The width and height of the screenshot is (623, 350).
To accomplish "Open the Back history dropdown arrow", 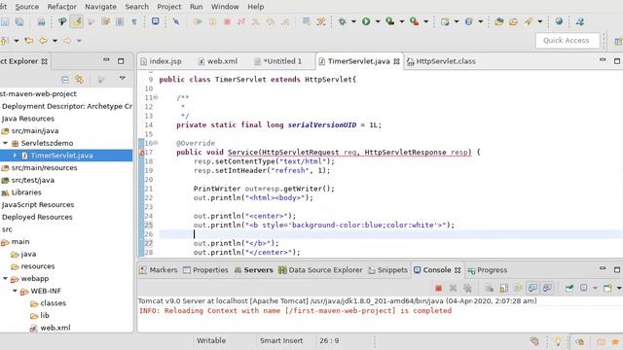I will [55, 41].
